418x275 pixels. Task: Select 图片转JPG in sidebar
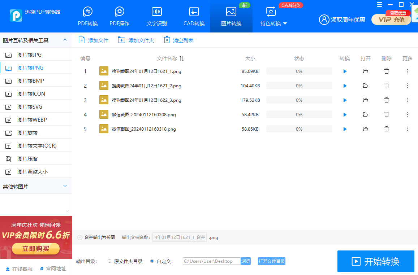pyautogui.click(x=36, y=55)
